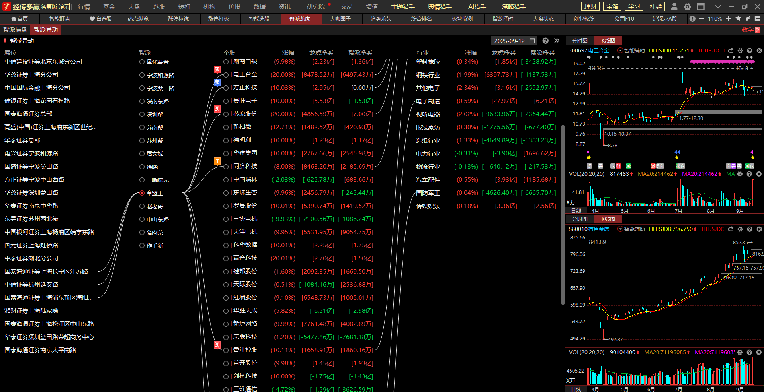The height and width of the screenshot is (392, 764).
Task: Select the 国防军工 industry row
Action: pos(486,193)
